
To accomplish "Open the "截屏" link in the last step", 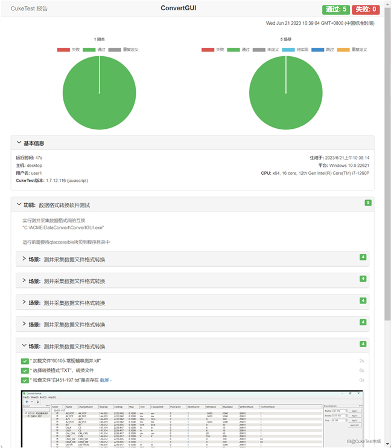I will point(104,380).
